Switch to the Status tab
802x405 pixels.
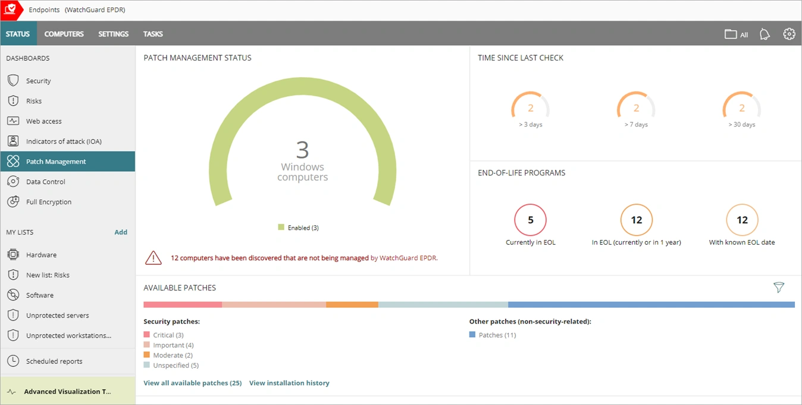18,34
